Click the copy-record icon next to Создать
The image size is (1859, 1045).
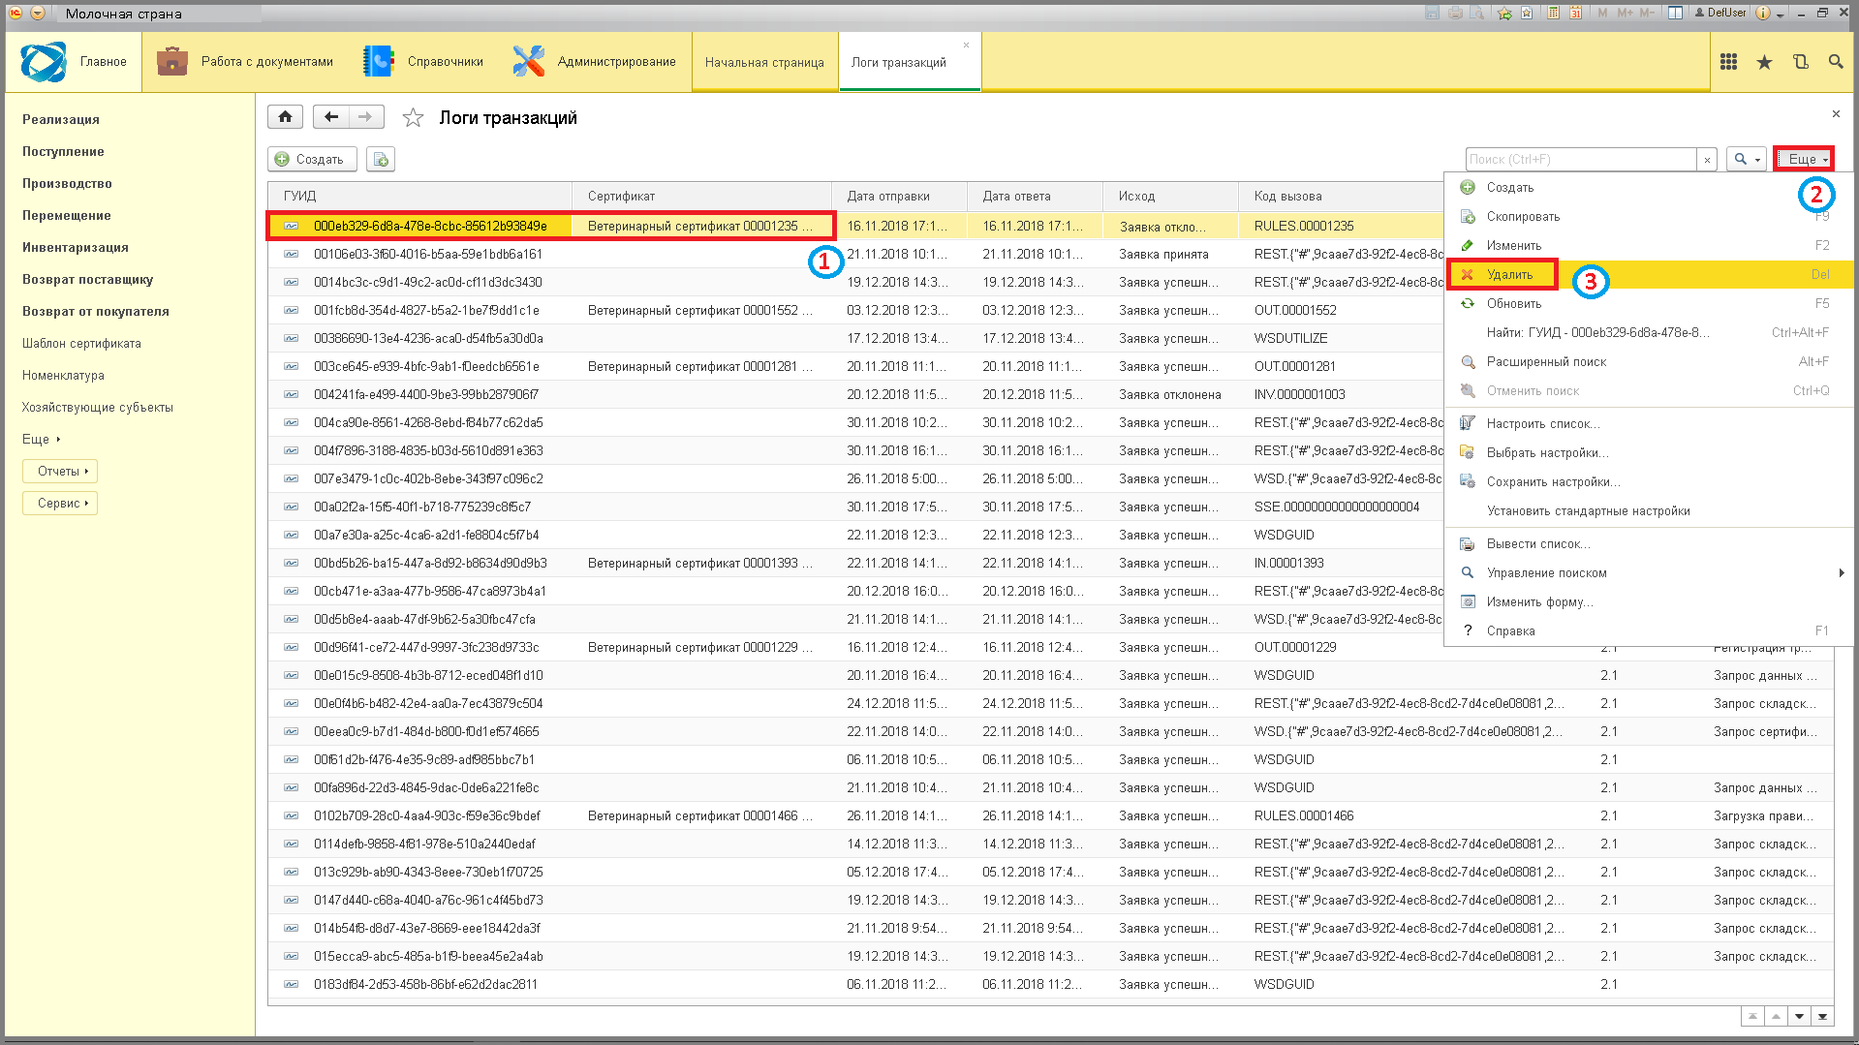click(381, 159)
